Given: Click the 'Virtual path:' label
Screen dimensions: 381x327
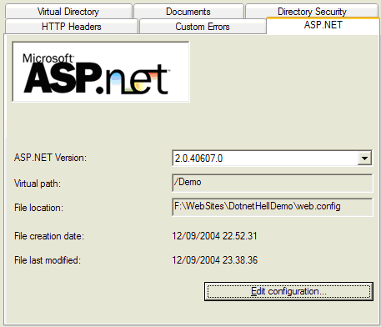Looking at the screenshot, I should [38, 184].
